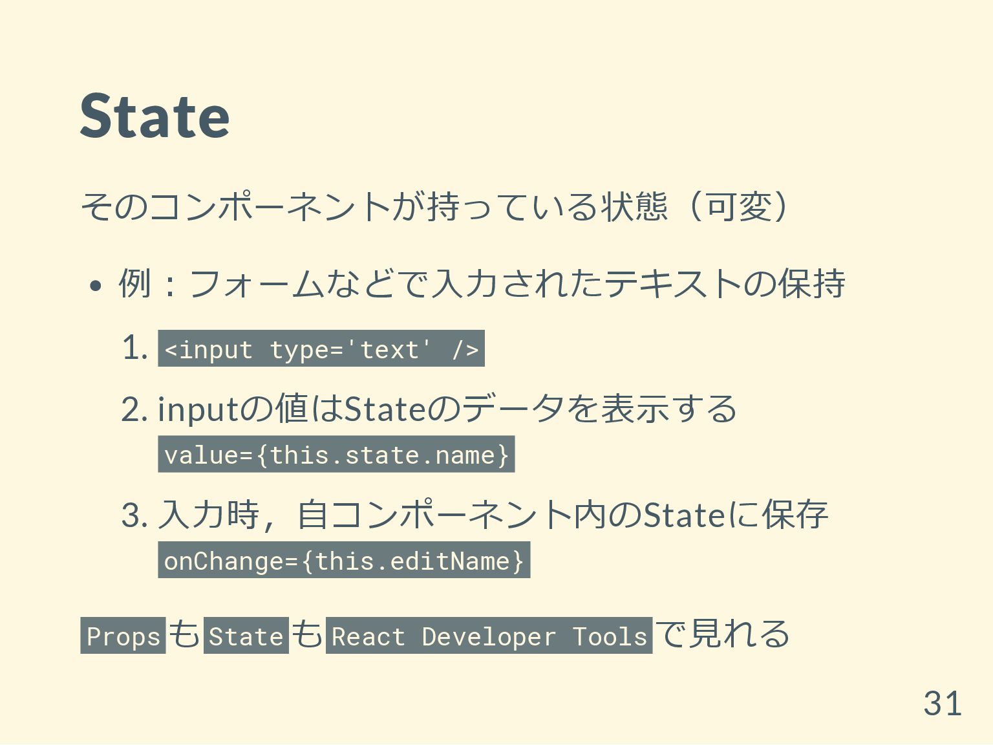Image resolution: width=993 pixels, height=745 pixels.
Task: Click the value={this.state.name} code block
Action: [336, 455]
